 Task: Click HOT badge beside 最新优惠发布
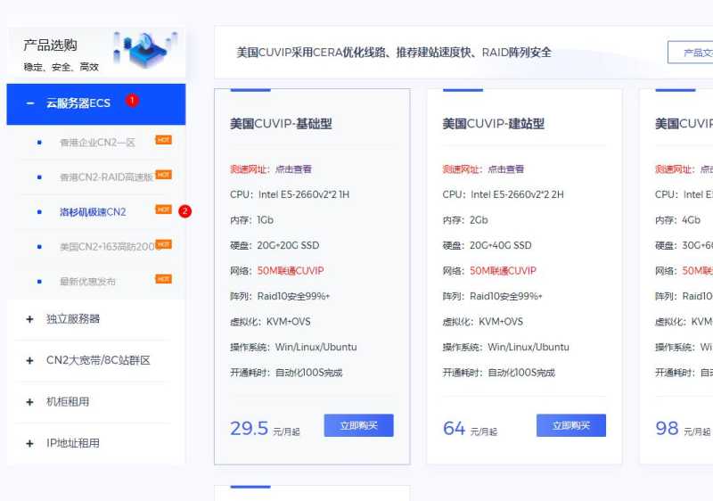164,279
